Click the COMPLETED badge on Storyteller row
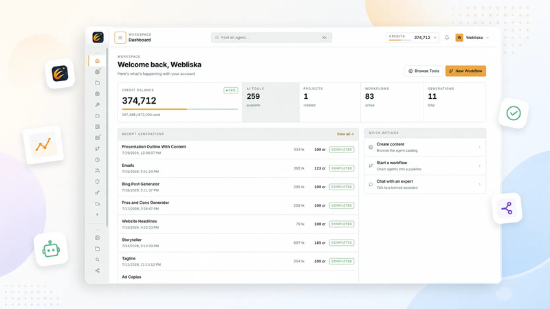This screenshot has width=550, height=309. (x=342, y=242)
